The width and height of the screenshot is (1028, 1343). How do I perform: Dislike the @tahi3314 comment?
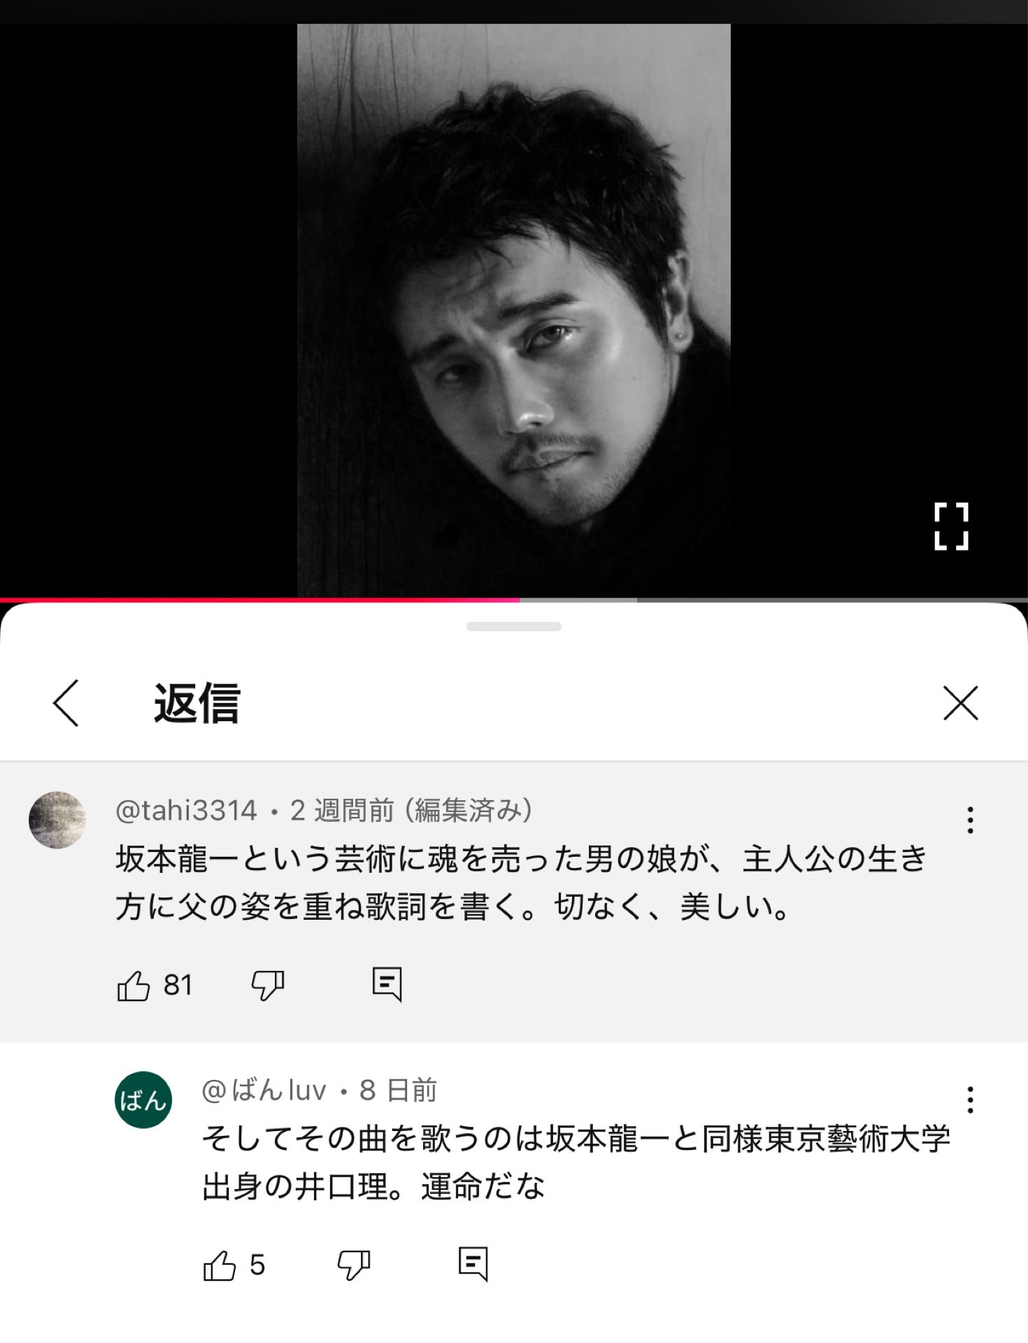tap(267, 986)
